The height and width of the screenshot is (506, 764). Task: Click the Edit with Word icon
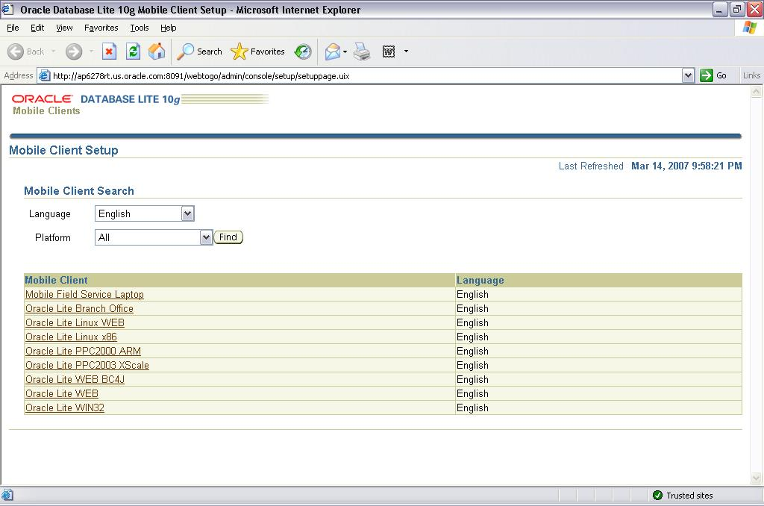click(x=388, y=51)
